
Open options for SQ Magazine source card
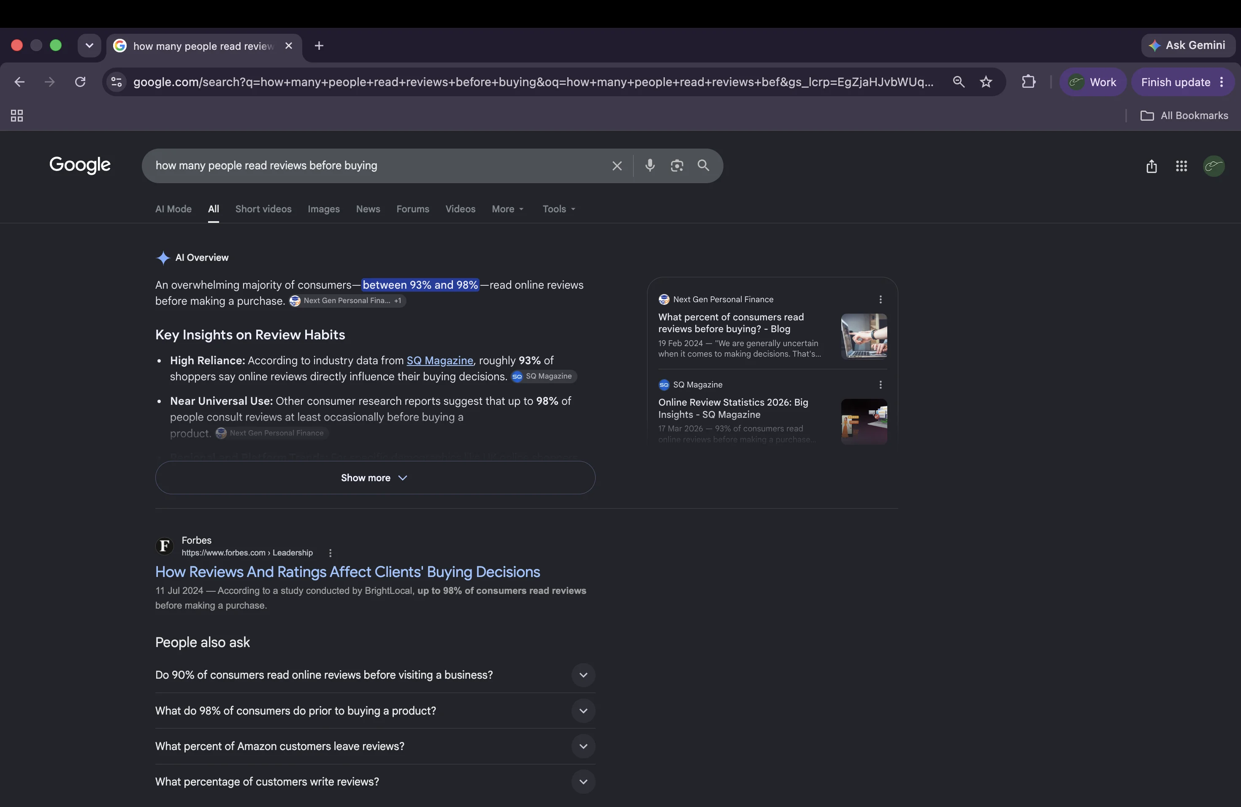881,385
